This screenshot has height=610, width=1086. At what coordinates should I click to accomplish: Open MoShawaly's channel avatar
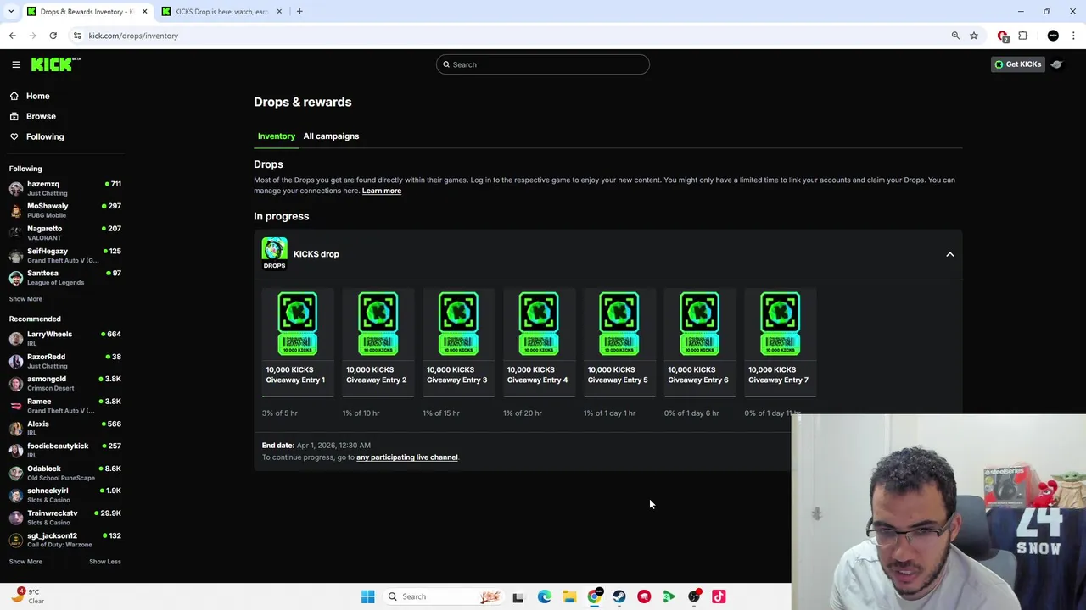16,211
